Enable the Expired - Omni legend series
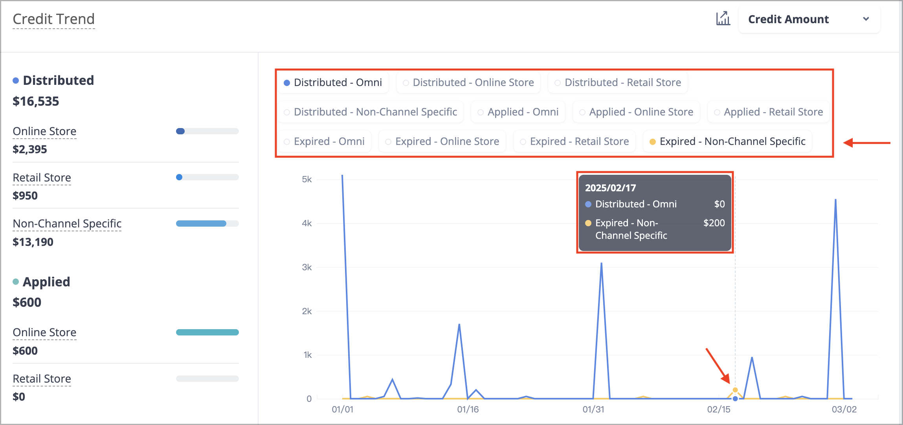This screenshot has width=903, height=425. (x=325, y=141)
